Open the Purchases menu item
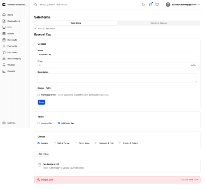 pos(12,52)
